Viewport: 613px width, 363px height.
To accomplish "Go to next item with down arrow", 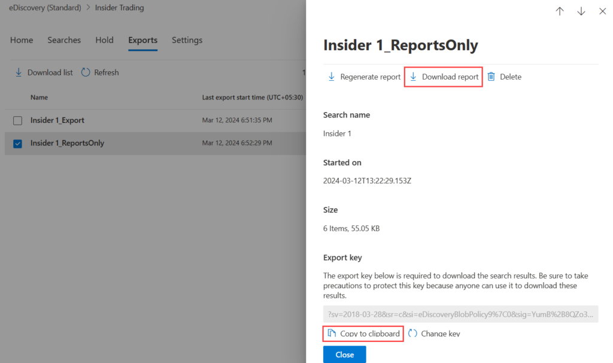I will pos(581,11).
